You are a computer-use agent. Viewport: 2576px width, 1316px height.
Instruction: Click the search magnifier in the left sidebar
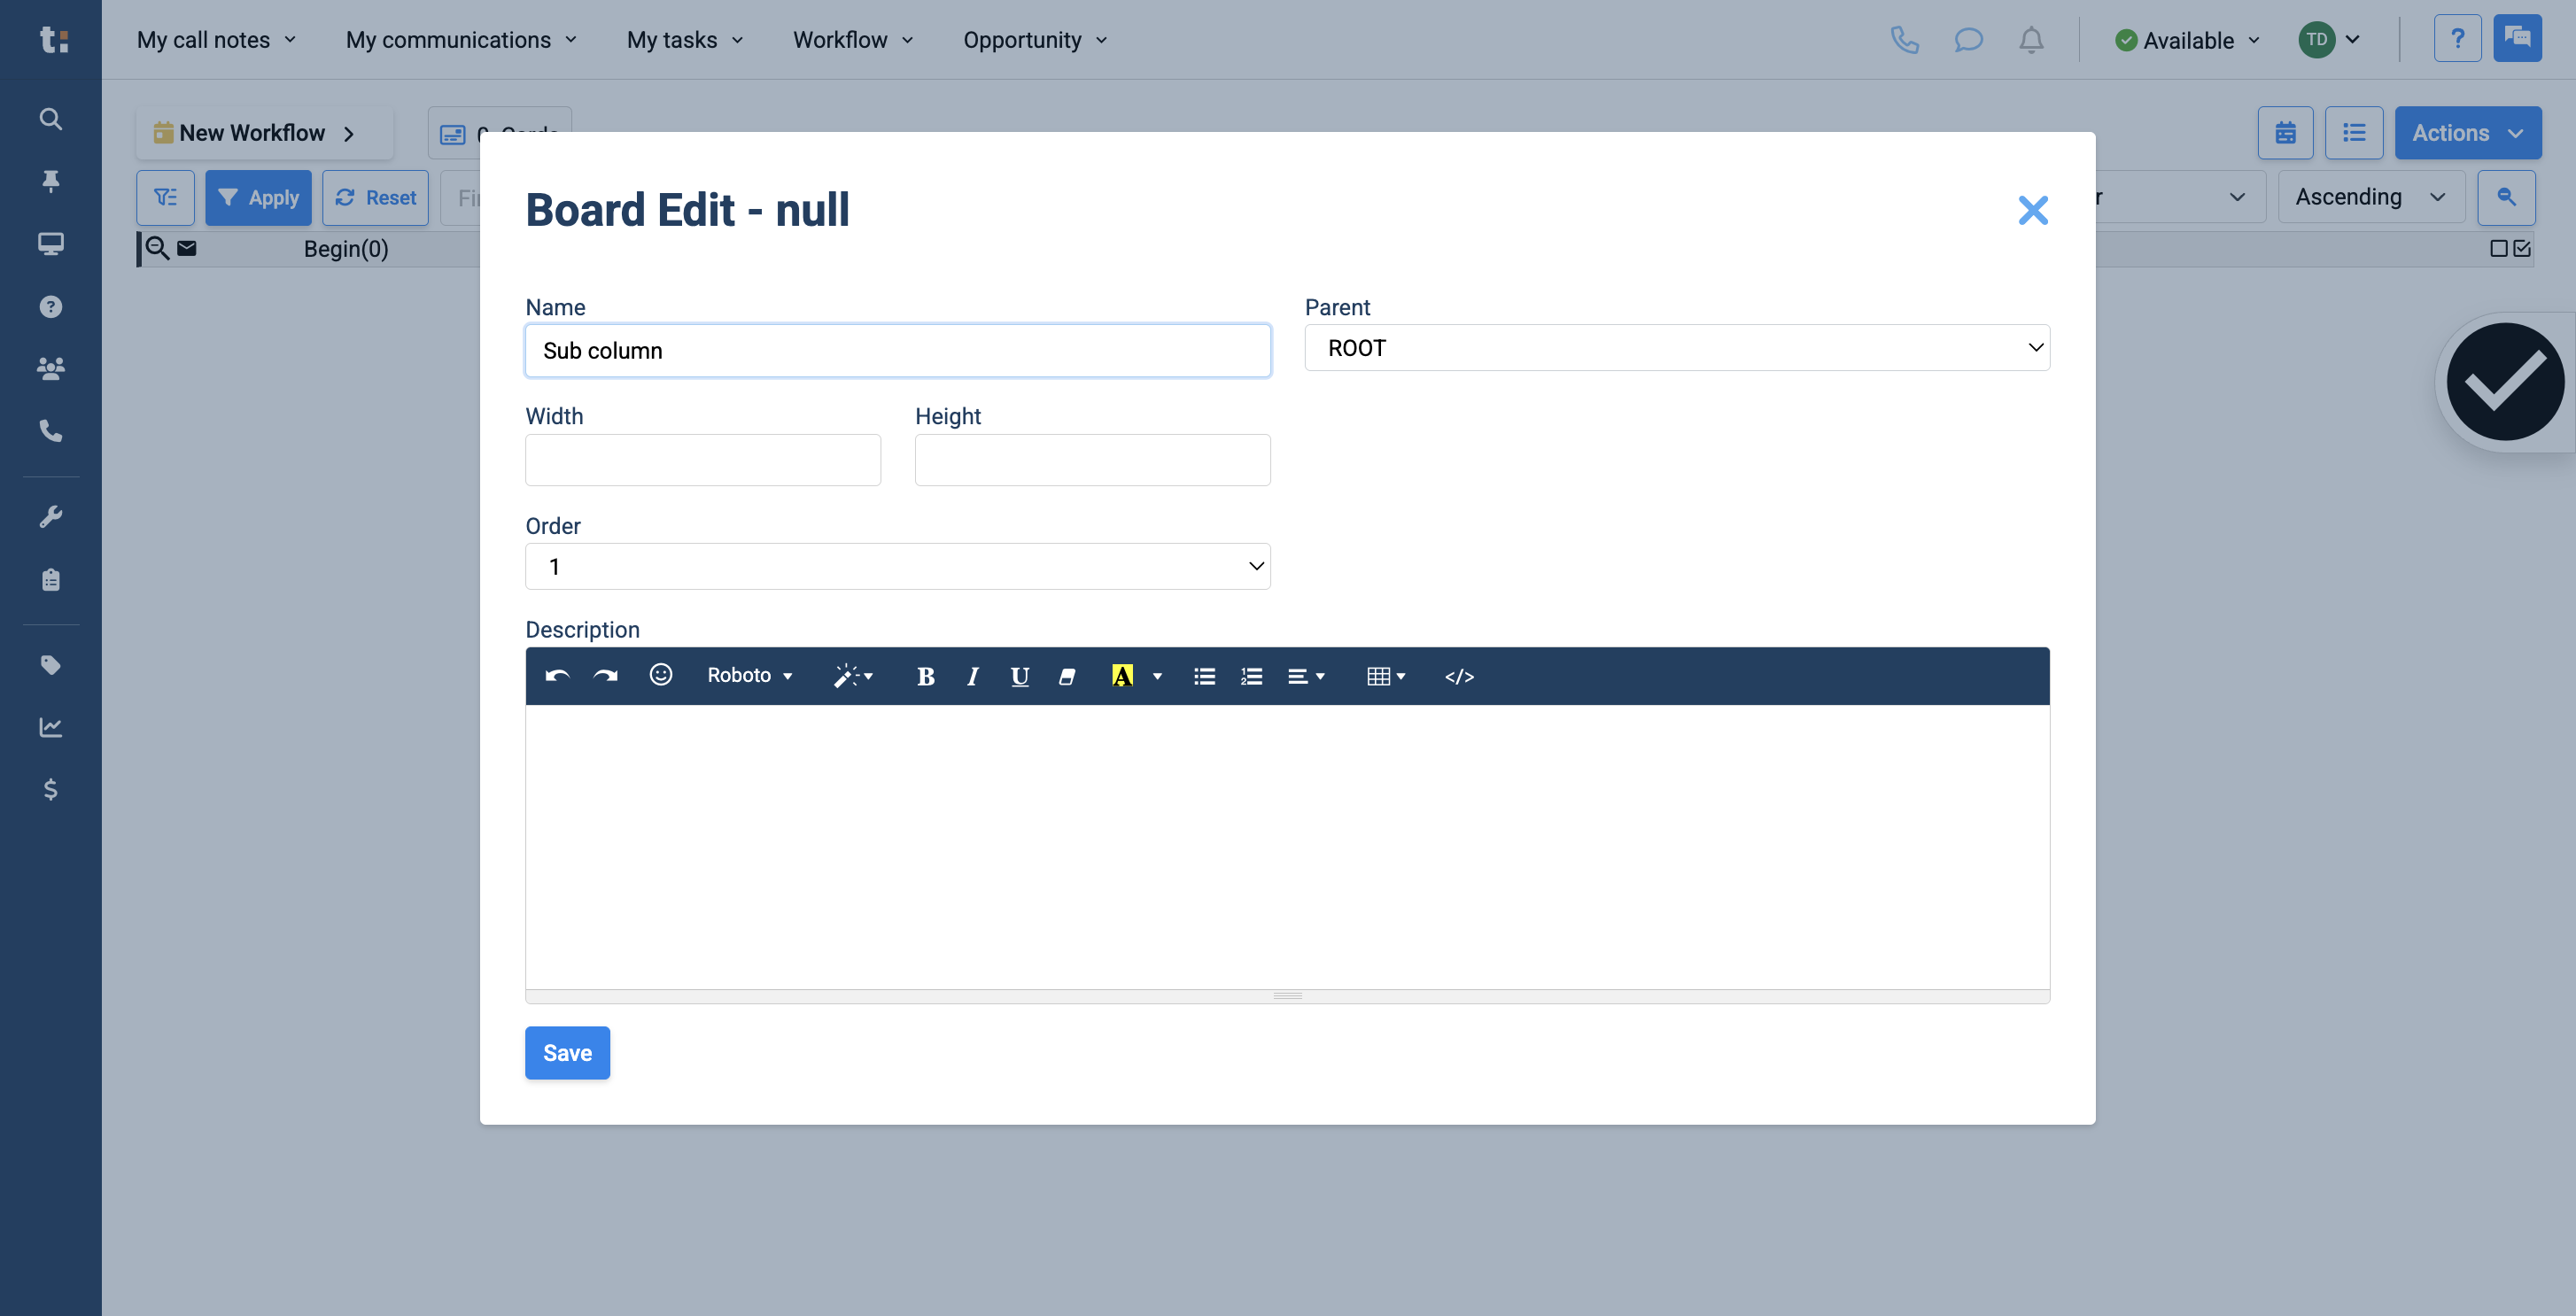pos(50,119)
